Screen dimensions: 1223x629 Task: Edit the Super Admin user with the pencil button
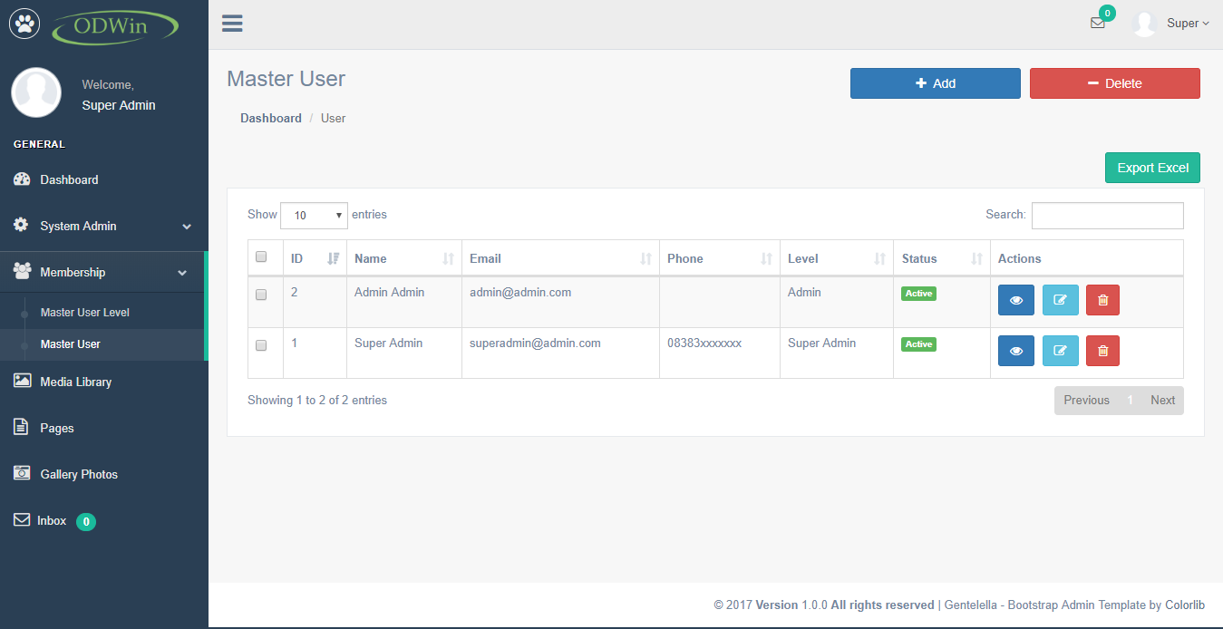(1061, 351)
